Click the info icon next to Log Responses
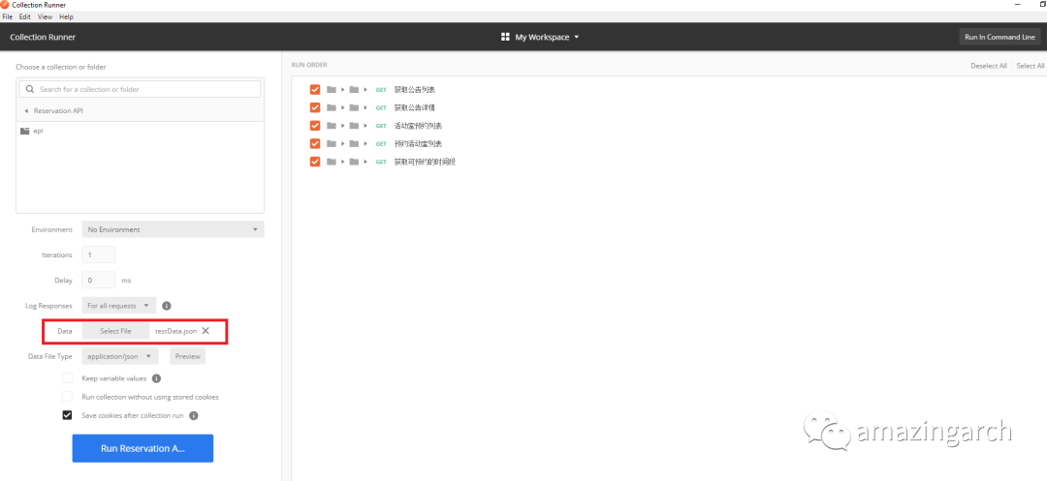 click(x=167, y=306)
